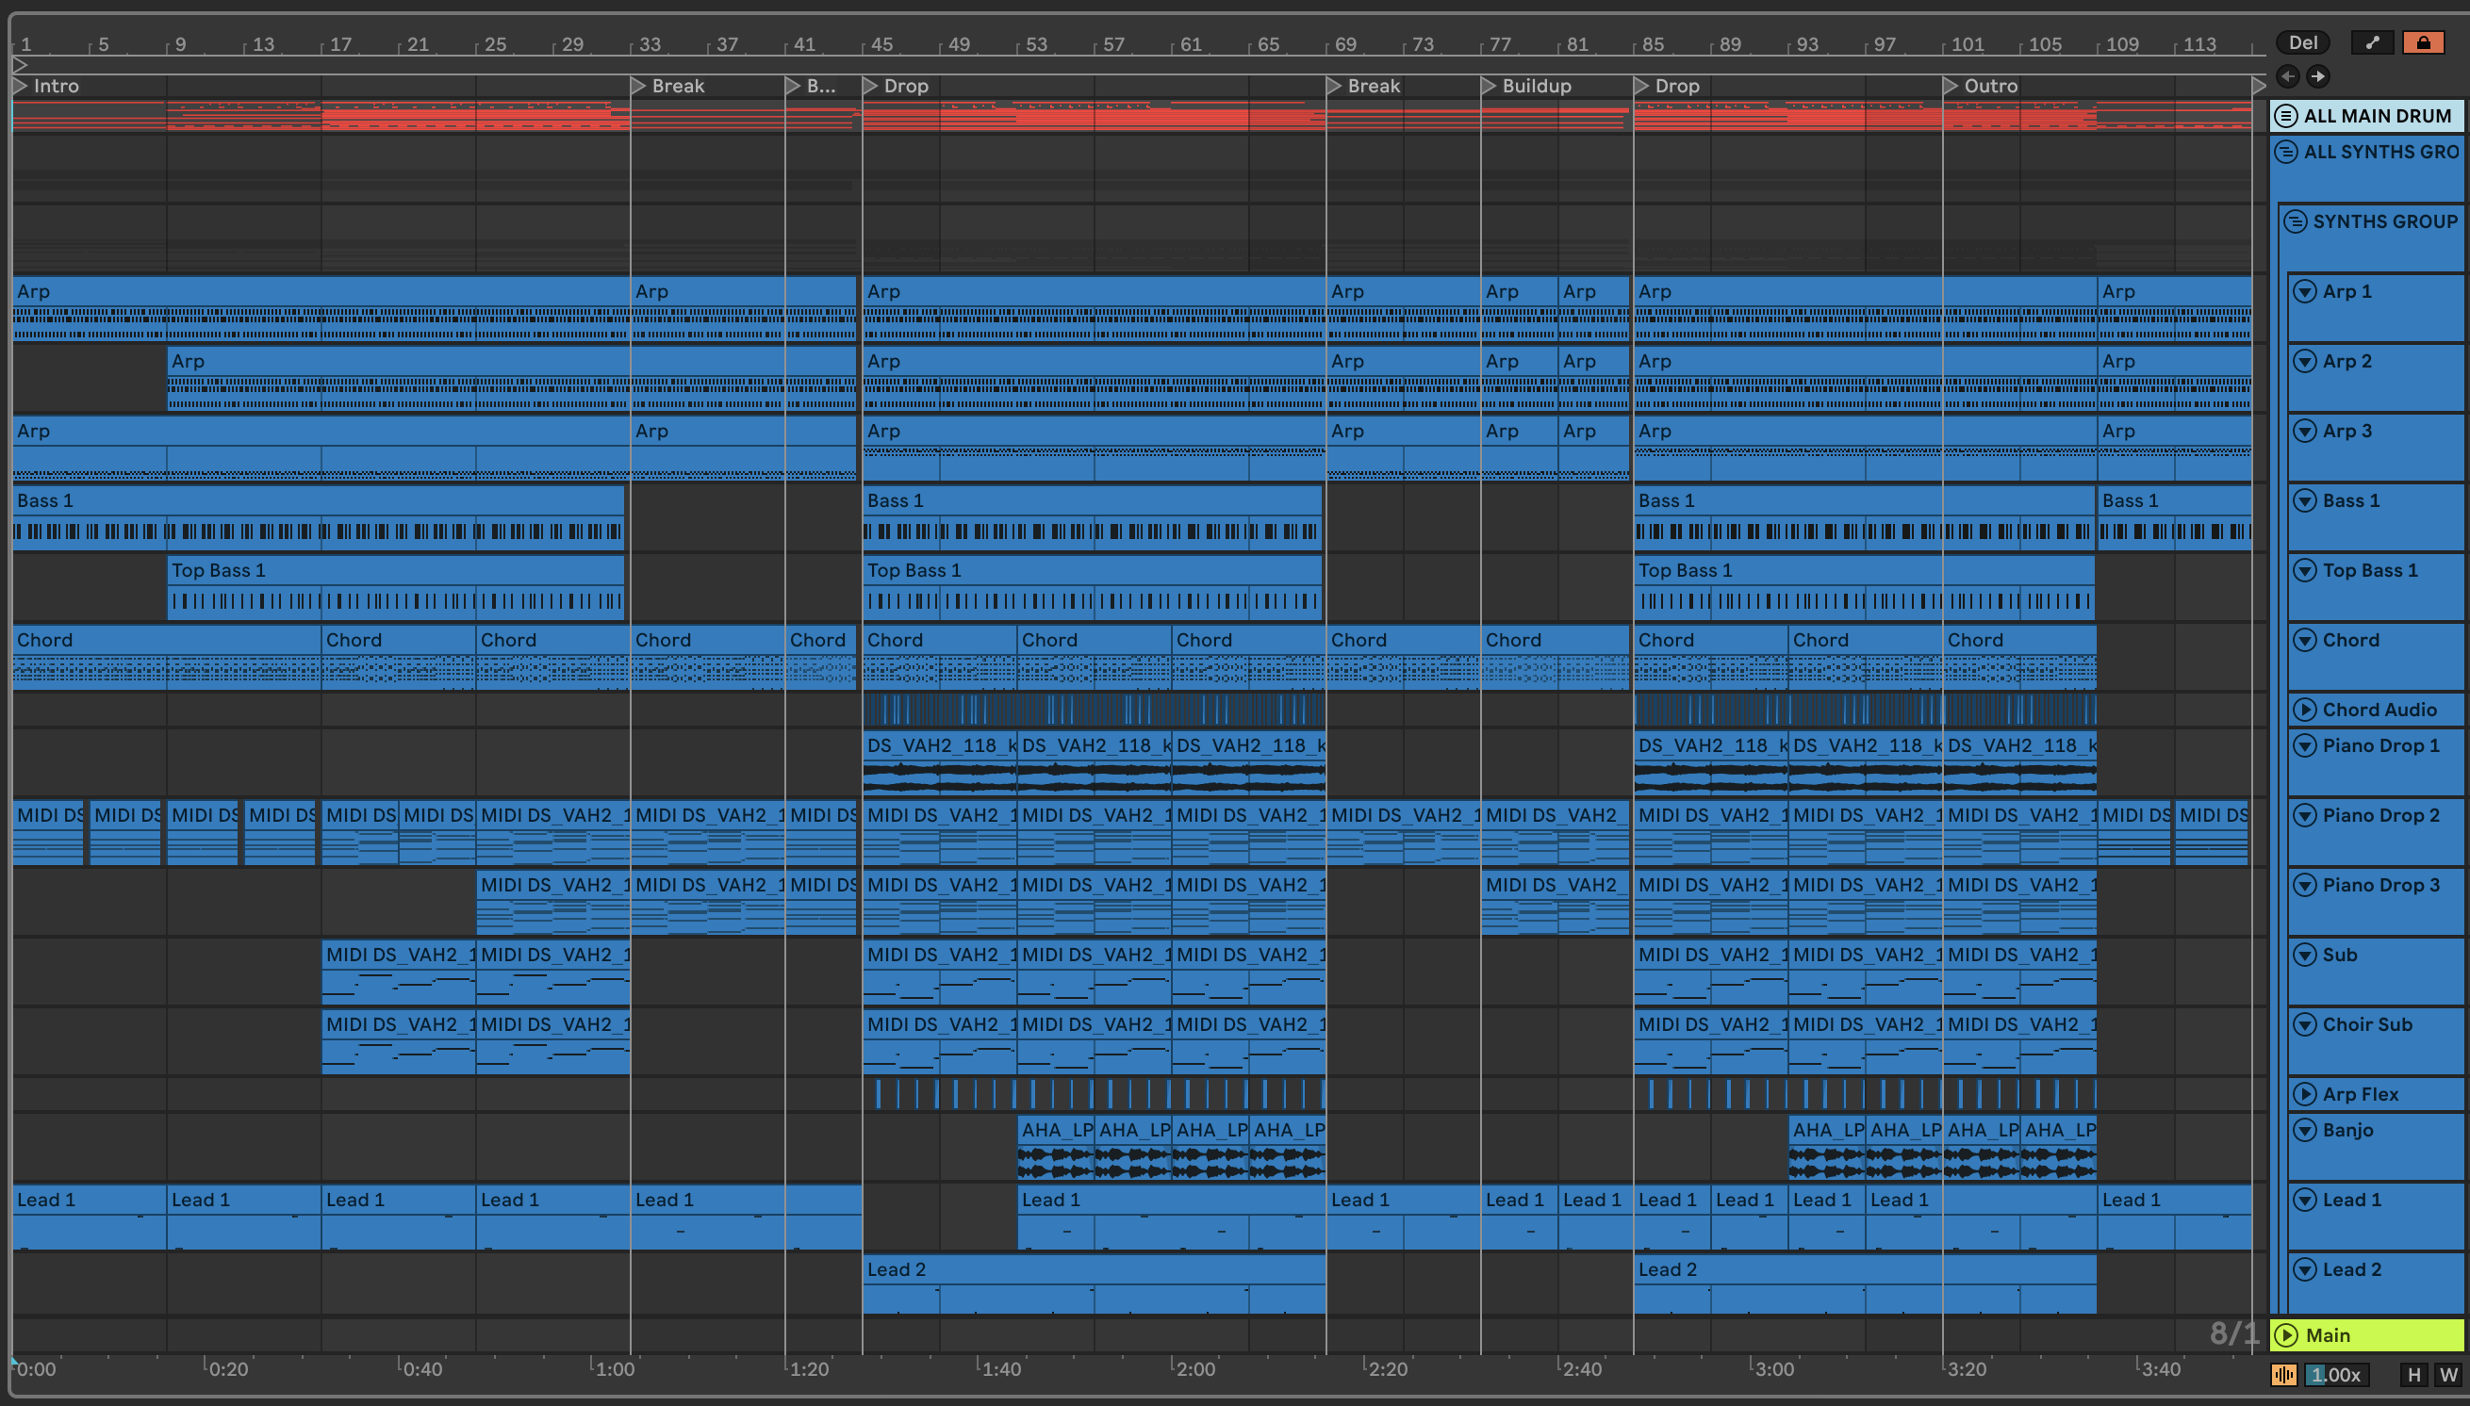Screen dimensions: 2470x1406
Task: Collapse the Top Bass 1 track
Action: point(2305,571)
